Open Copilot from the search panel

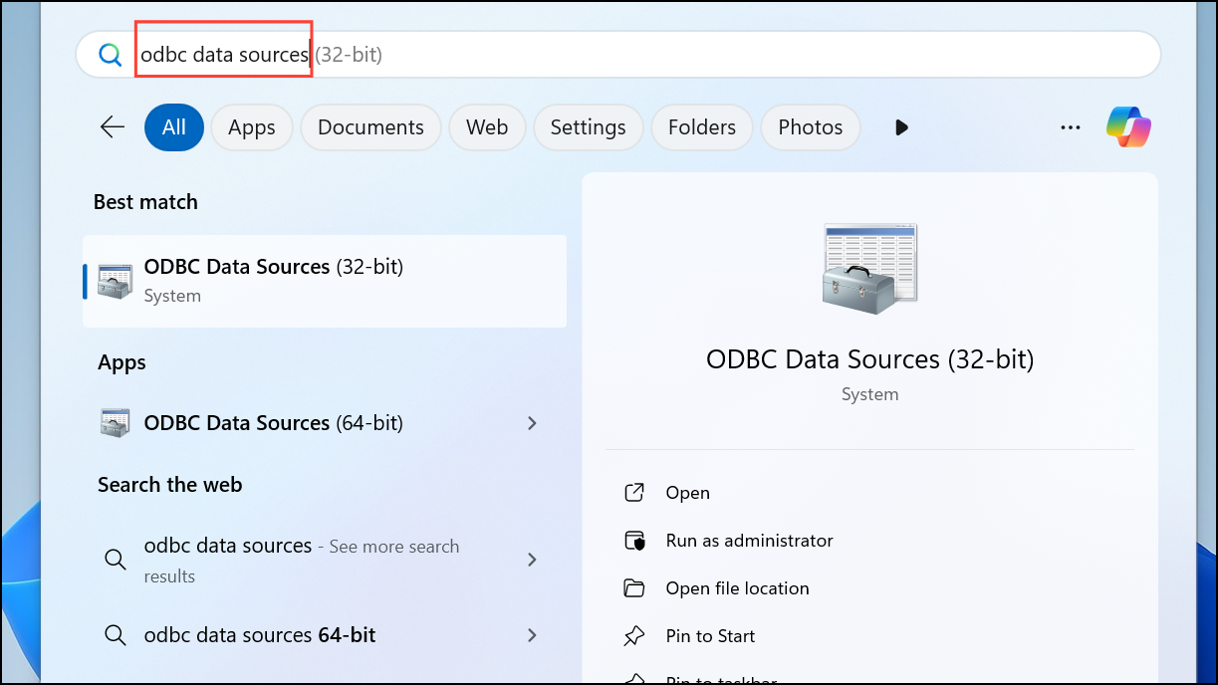pyautogui.click(x=1128, y=126)
